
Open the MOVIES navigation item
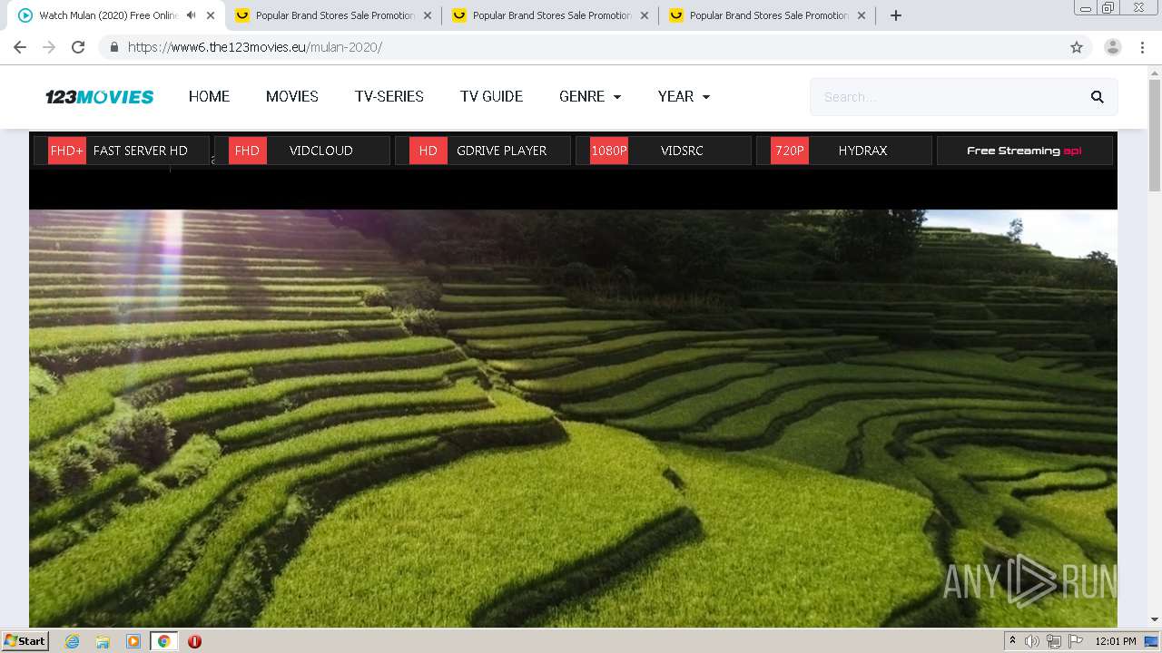pyautogui.click(x=291, y=96)
